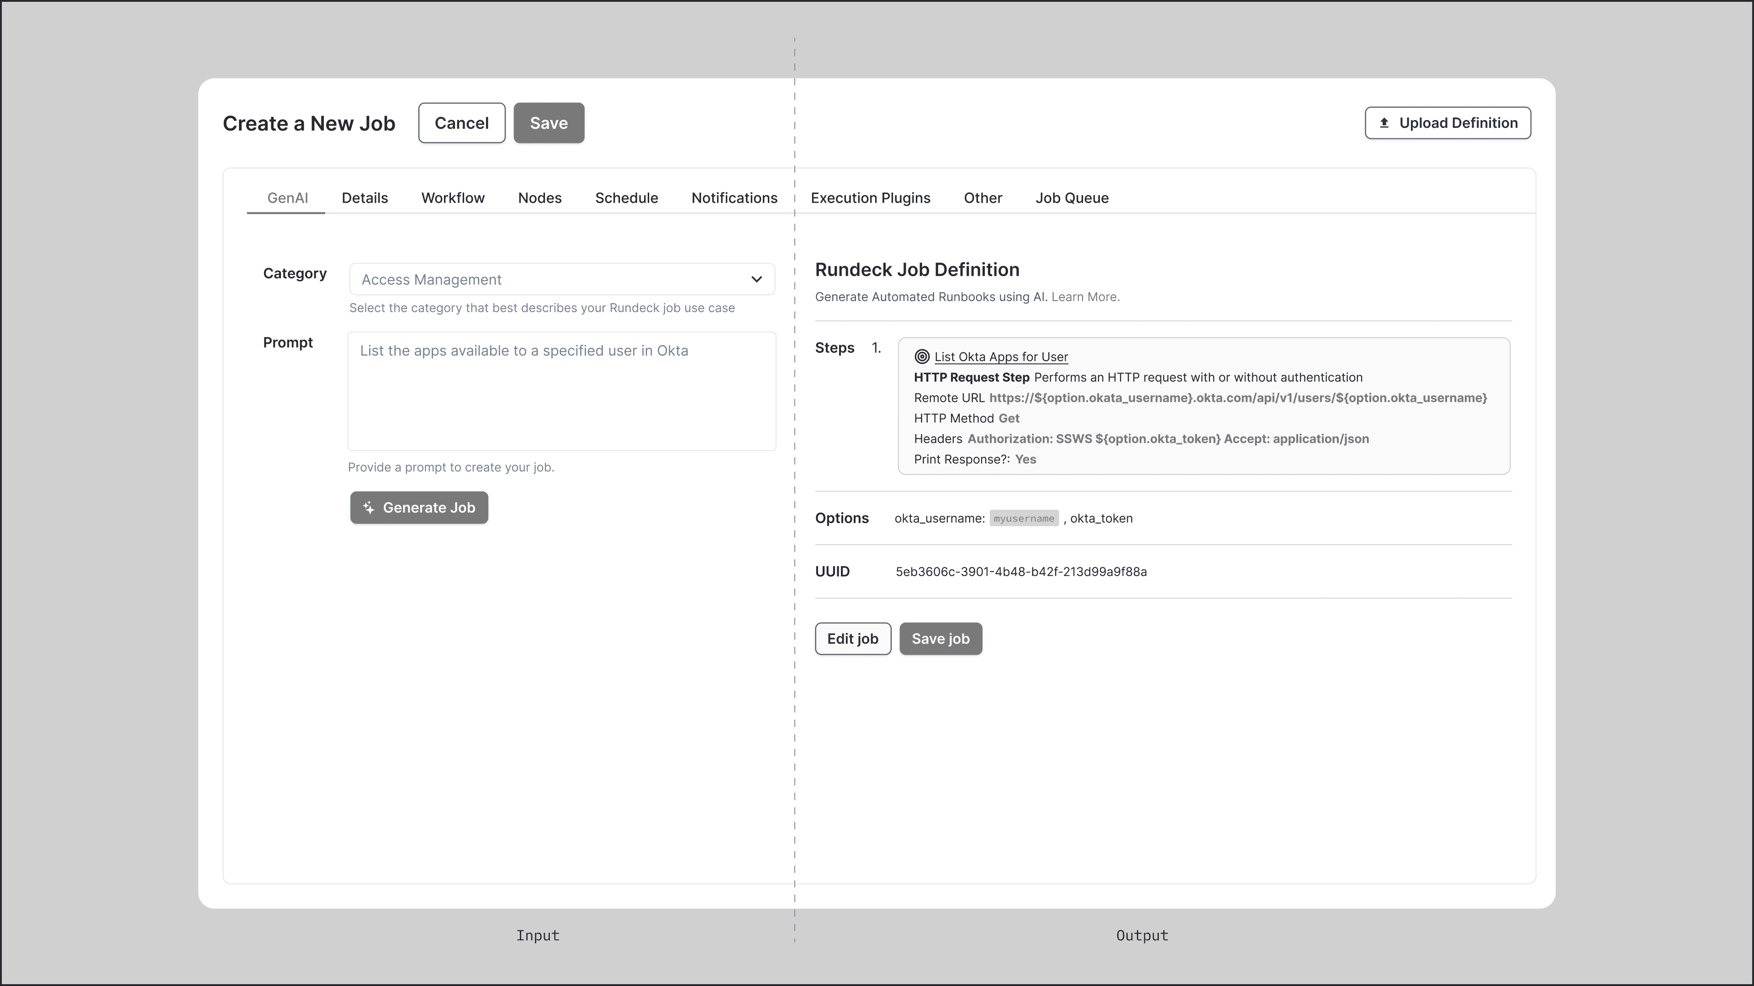
Task: Click the upload icon in Upload Definition
Action: [1385, 122]
